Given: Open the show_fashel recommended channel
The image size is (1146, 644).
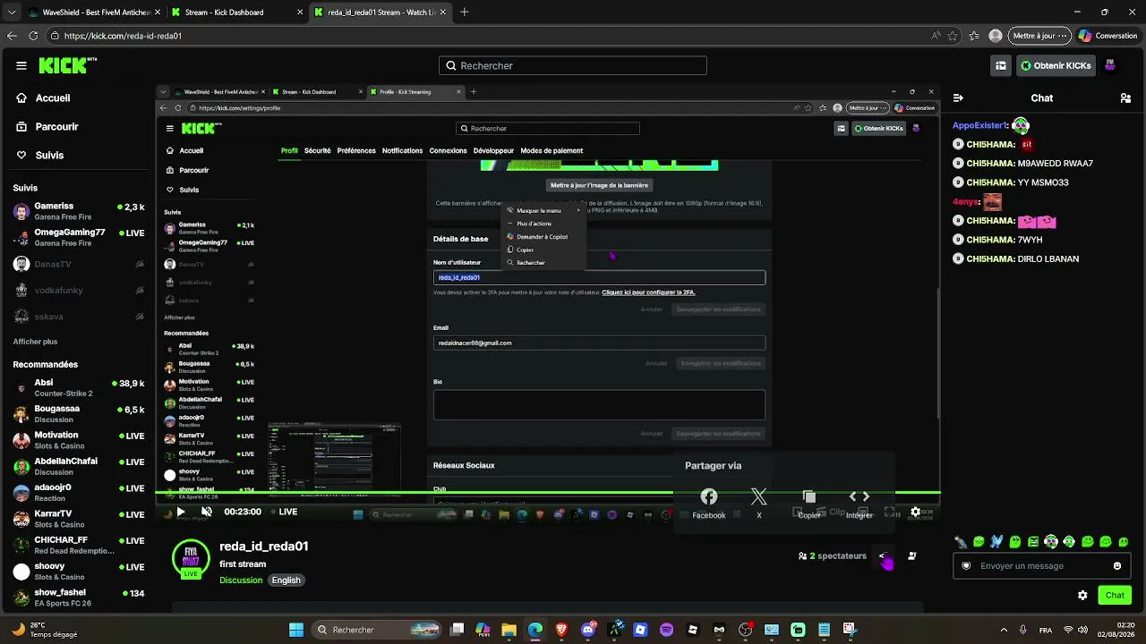Looking at the screenshot, I should (79, 597).
